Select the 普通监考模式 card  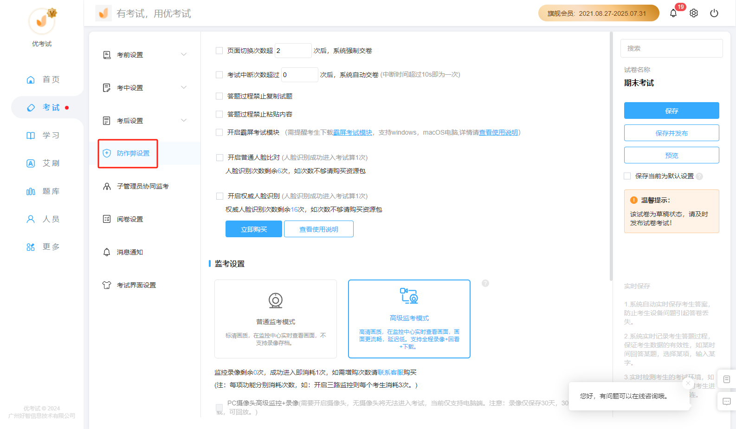276,319
